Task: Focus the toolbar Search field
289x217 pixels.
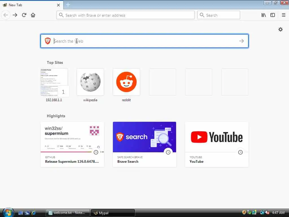Action: [219, 15]
